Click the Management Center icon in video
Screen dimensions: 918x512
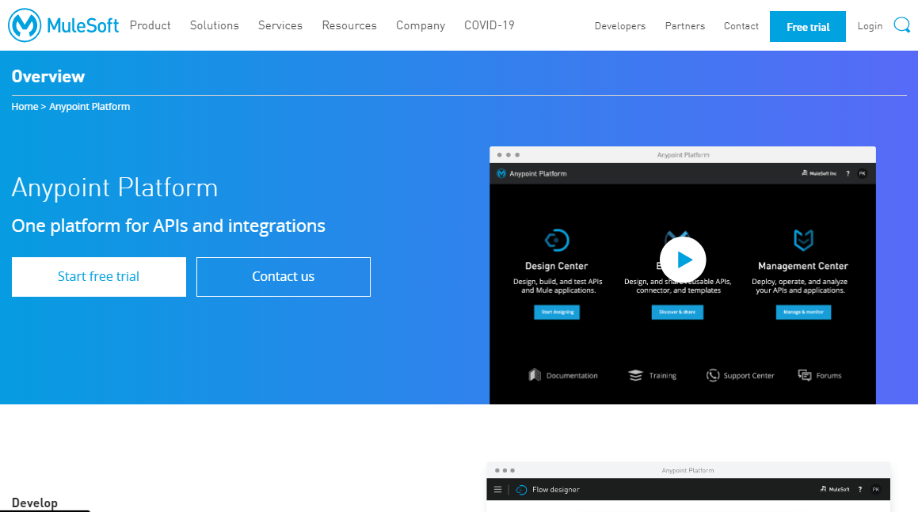click(x=803, y=239)
